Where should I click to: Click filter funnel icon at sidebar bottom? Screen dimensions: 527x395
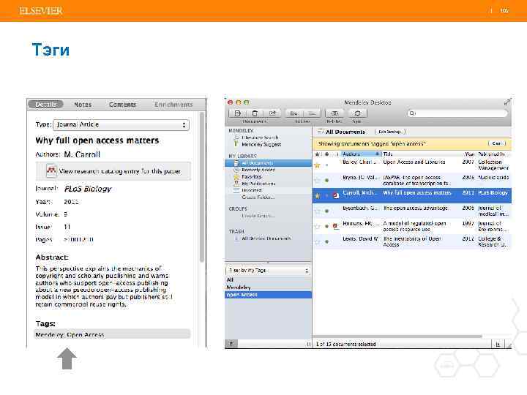click(231, 344)
